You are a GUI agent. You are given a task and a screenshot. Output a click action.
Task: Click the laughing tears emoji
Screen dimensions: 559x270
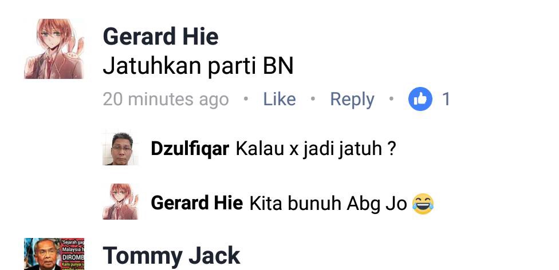click(x=423, y=204)
